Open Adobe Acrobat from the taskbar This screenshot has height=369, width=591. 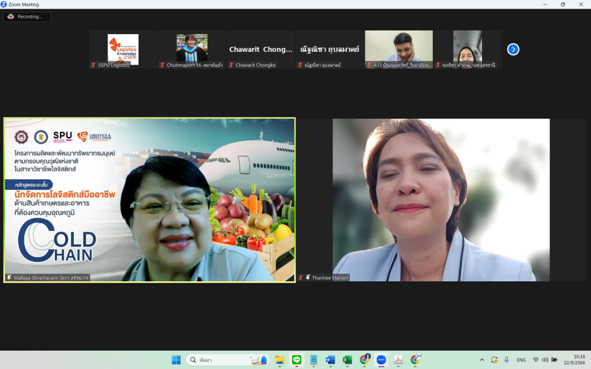398,360
